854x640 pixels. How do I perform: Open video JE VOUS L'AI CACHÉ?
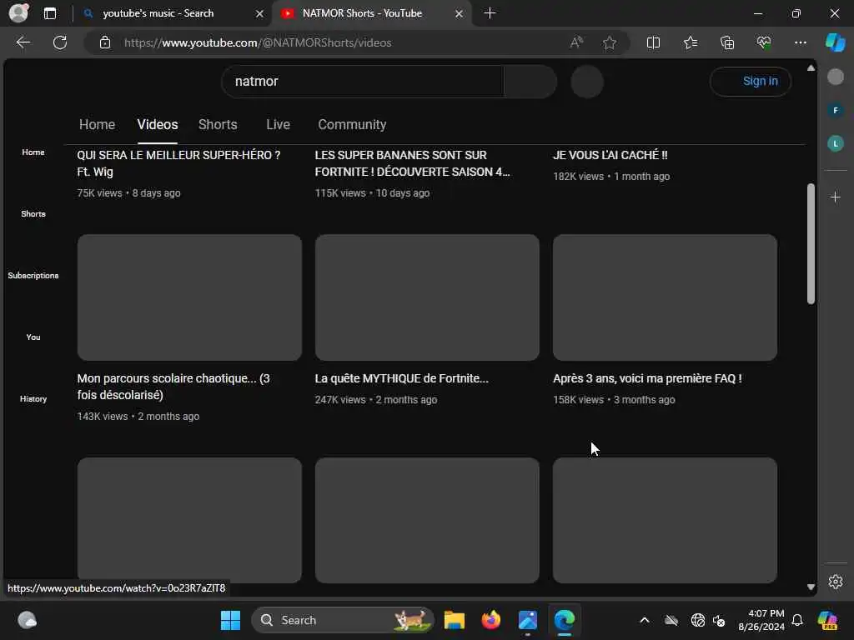pos(610,155)
